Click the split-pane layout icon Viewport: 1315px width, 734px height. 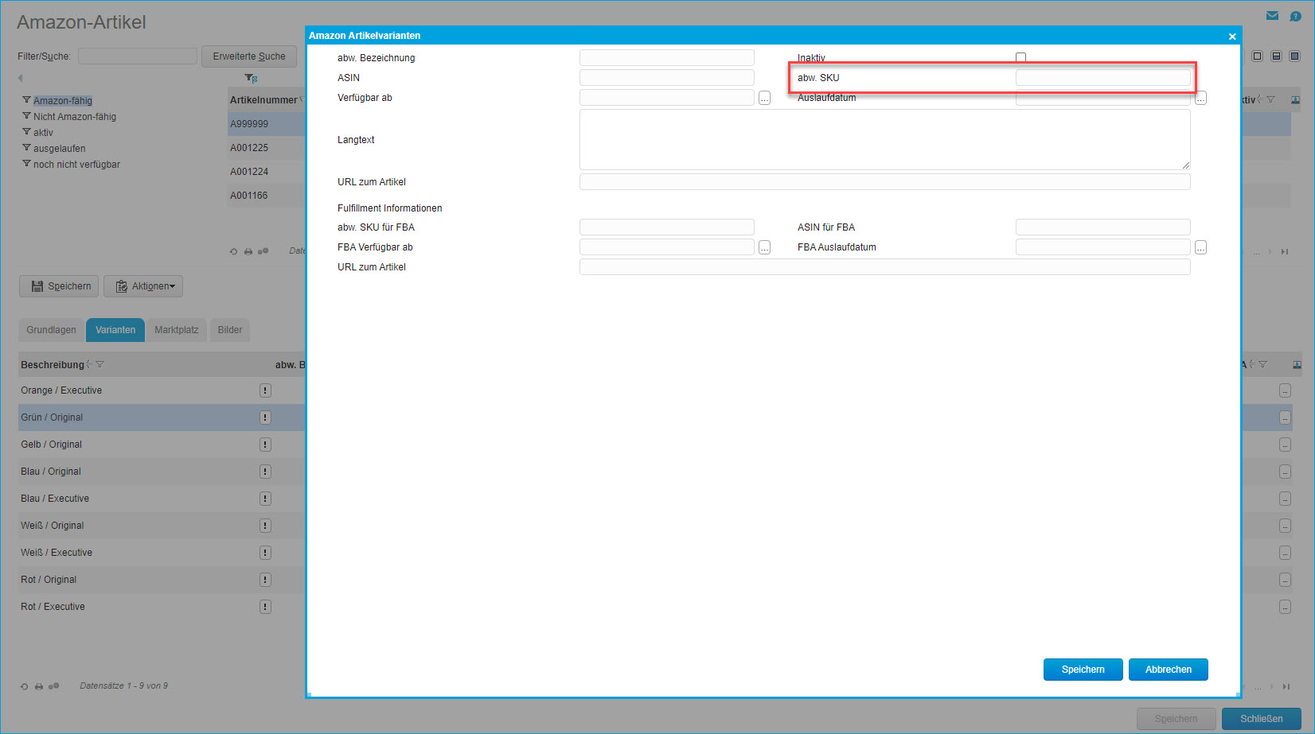click(1276, 56)
